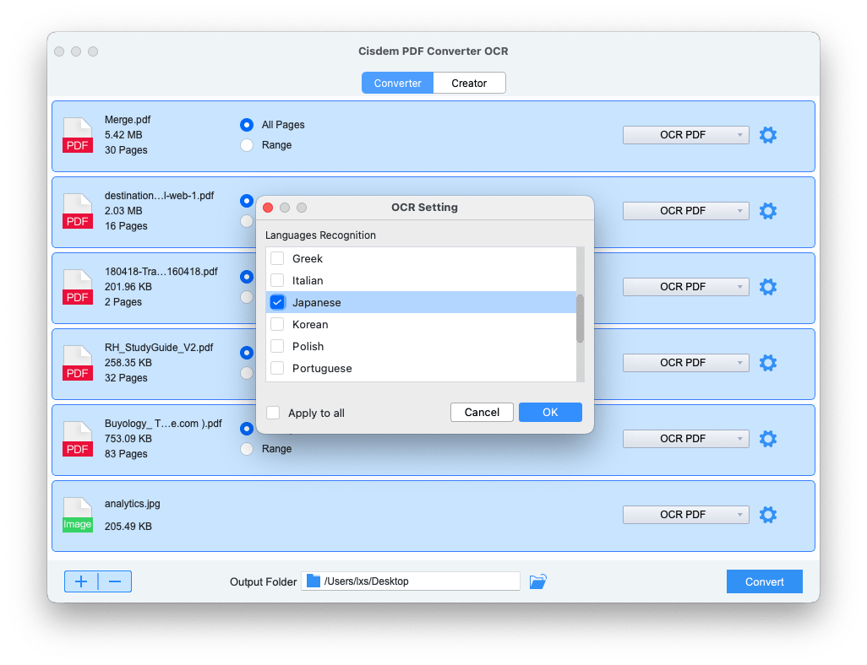Open OCR PDF dropdown for RH_StudyGuide_V2.pdf
The width and height of the screenshot is (867, 665).
pyautogui.click(x=685, y=362)
